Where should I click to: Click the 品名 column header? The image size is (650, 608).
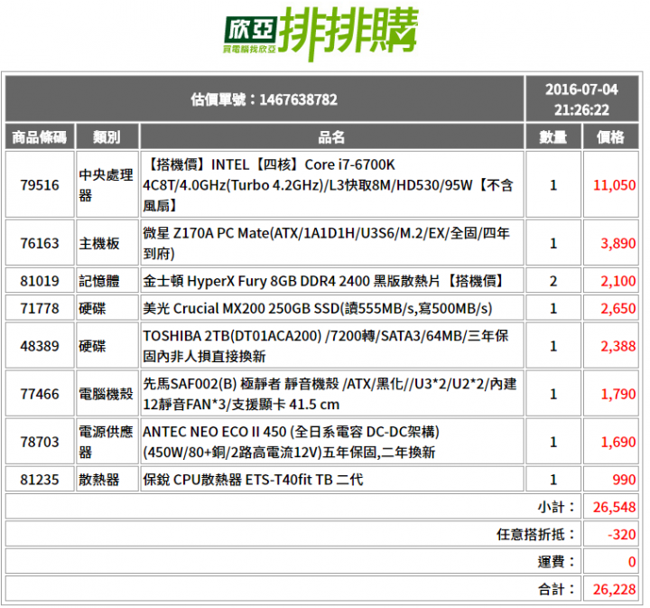(331, 136)
